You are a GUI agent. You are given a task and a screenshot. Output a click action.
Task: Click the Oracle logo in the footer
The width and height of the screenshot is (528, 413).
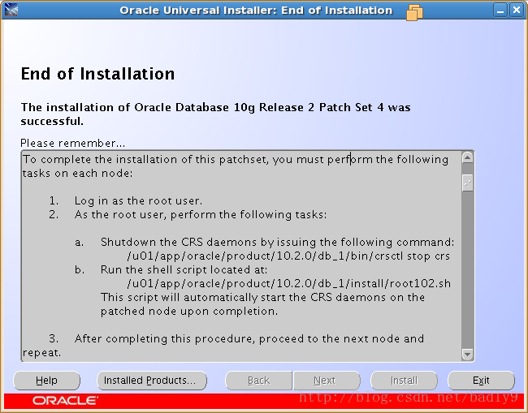65,401
